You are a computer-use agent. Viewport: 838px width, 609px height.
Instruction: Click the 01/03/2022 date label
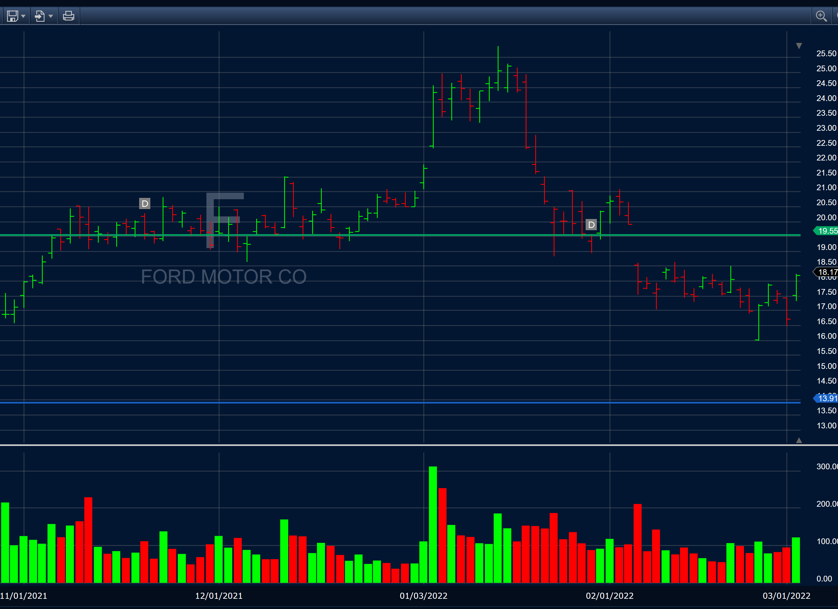point(423,596)
